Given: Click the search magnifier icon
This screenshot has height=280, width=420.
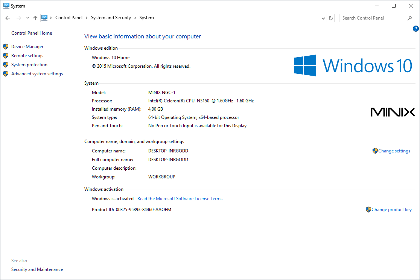Looking at the screenshot, I should point(409,18).
